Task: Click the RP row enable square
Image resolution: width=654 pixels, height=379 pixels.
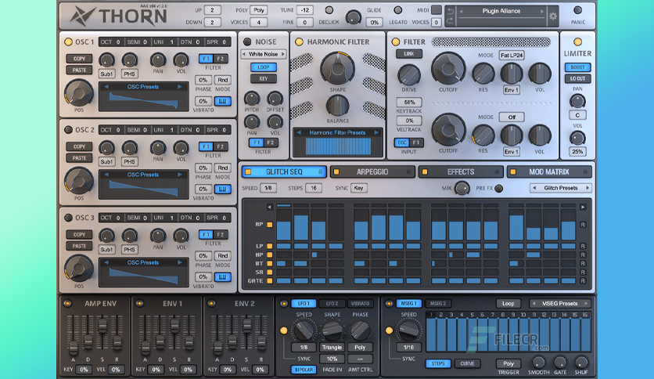Action: click(x=270, y=225)
